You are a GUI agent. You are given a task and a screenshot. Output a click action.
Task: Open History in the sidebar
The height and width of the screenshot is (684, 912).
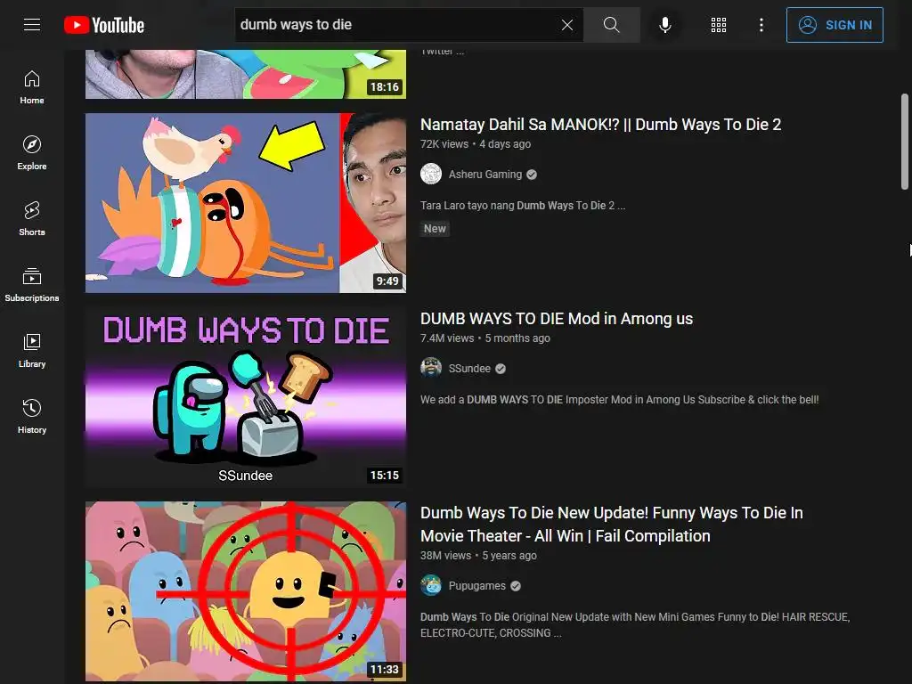[32, 417]
